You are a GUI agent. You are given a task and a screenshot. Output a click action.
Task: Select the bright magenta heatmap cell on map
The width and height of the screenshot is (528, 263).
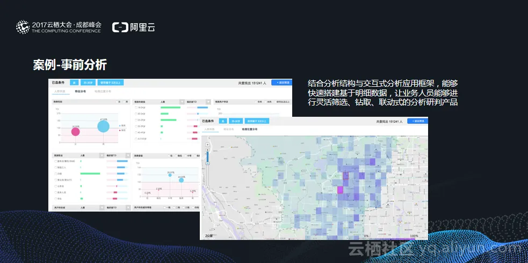pos(340,190)
